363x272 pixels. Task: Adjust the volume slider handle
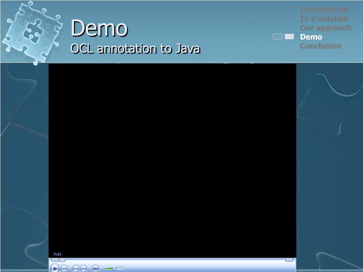point(114,268)
